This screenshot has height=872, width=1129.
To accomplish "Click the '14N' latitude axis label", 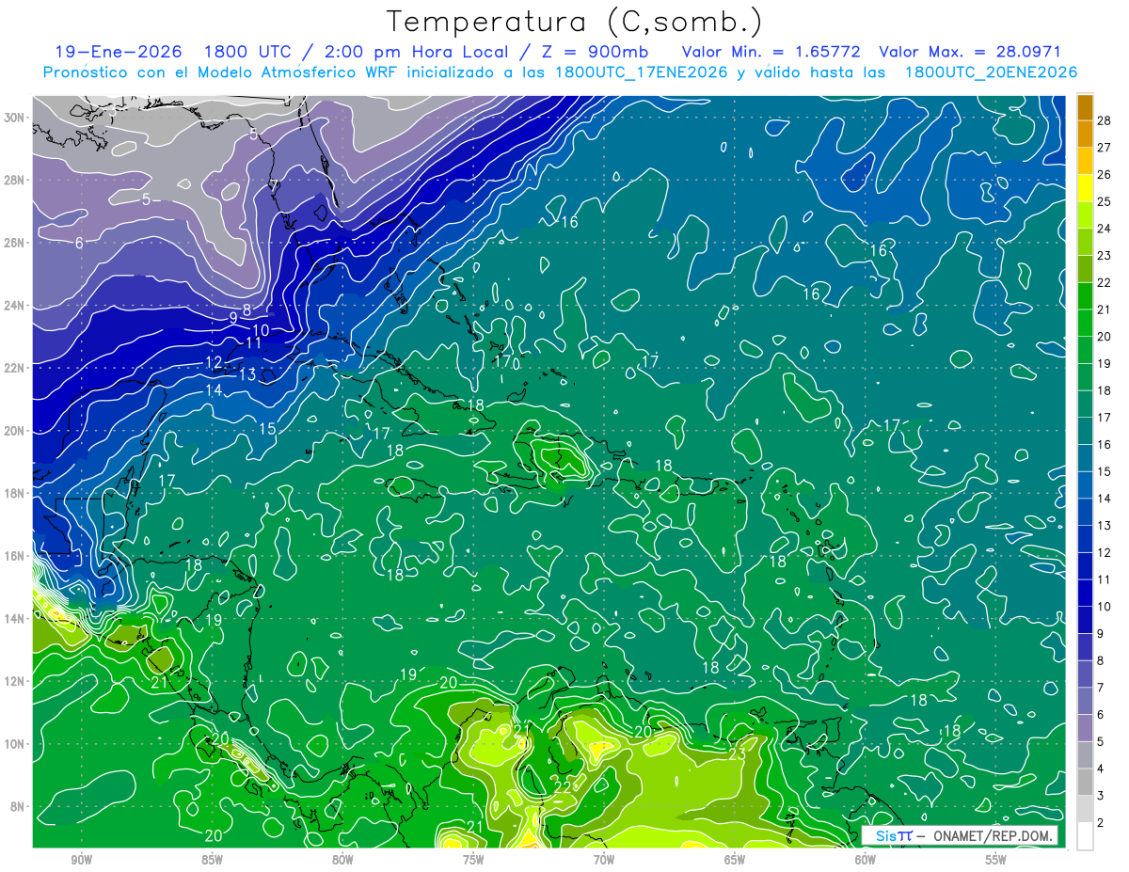I will click(15, 619).
